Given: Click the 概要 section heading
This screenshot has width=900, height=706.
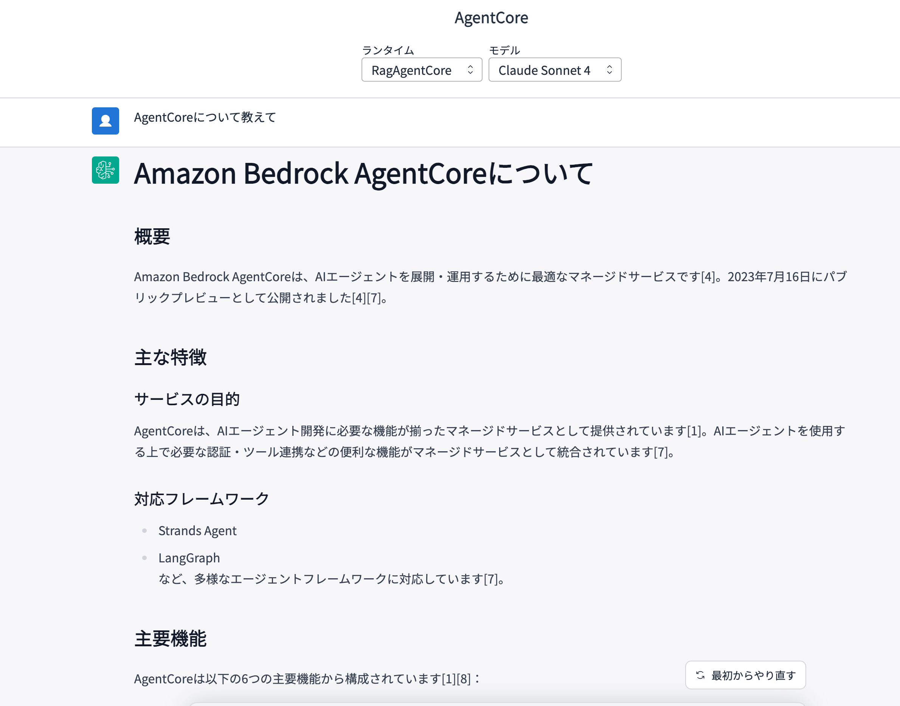Looking at the screenshot, I should click(152, 237).
